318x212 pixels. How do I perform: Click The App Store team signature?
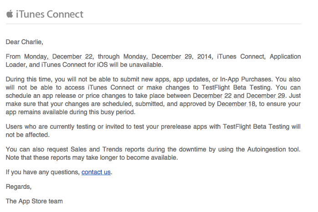click(34, 201)
